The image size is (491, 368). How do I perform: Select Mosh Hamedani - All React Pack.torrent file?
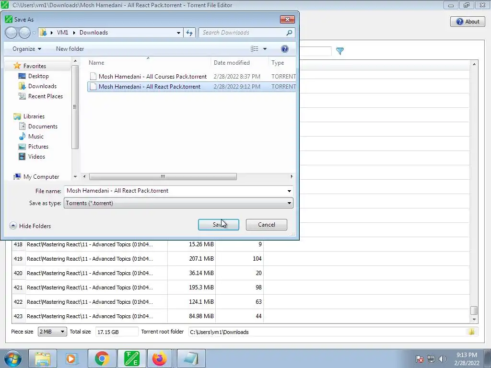pyautogui.click(x=191, y=86)
